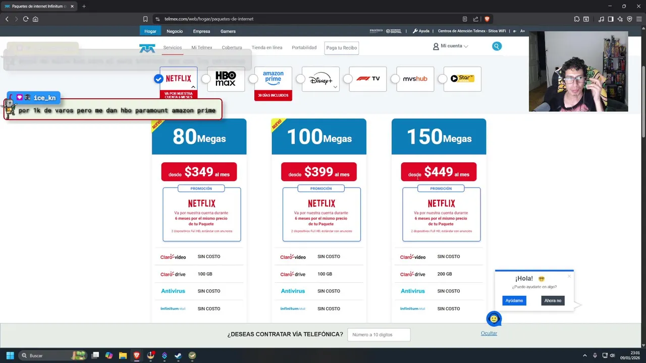This screenshot has width=646, height=363.
Task: Open File Explorer from the taskbar
Action: [x=123, y=355]
